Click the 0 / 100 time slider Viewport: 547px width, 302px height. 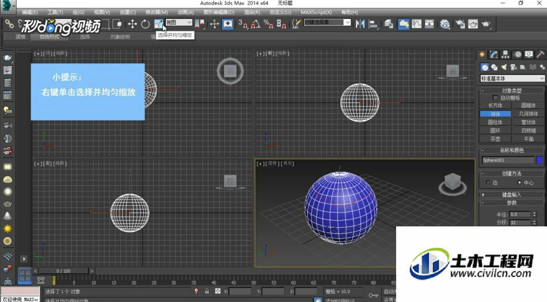[63, 271]
